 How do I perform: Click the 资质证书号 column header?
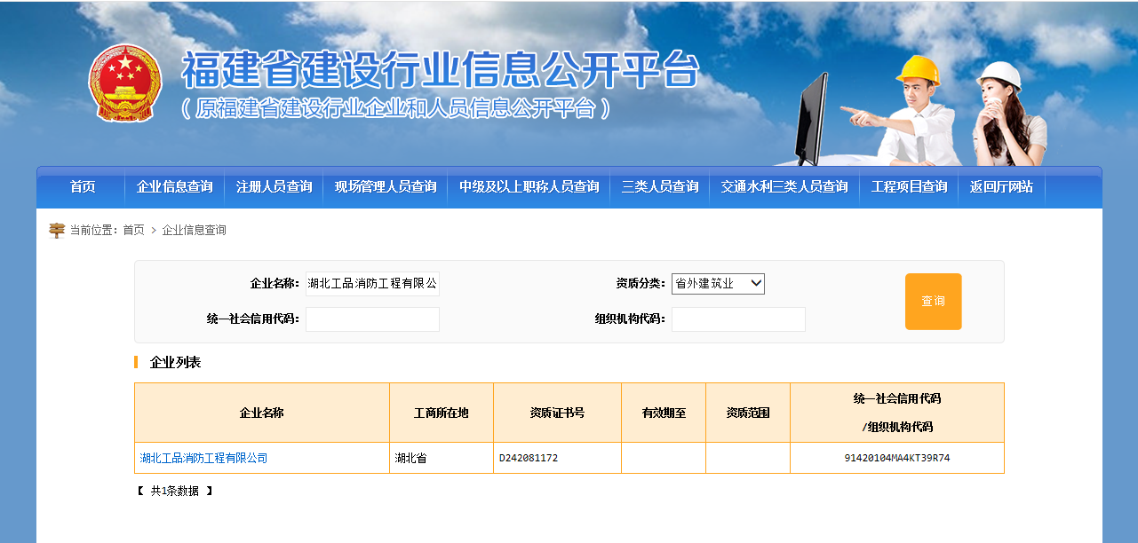pyautogui.click(x=557, y=413)
